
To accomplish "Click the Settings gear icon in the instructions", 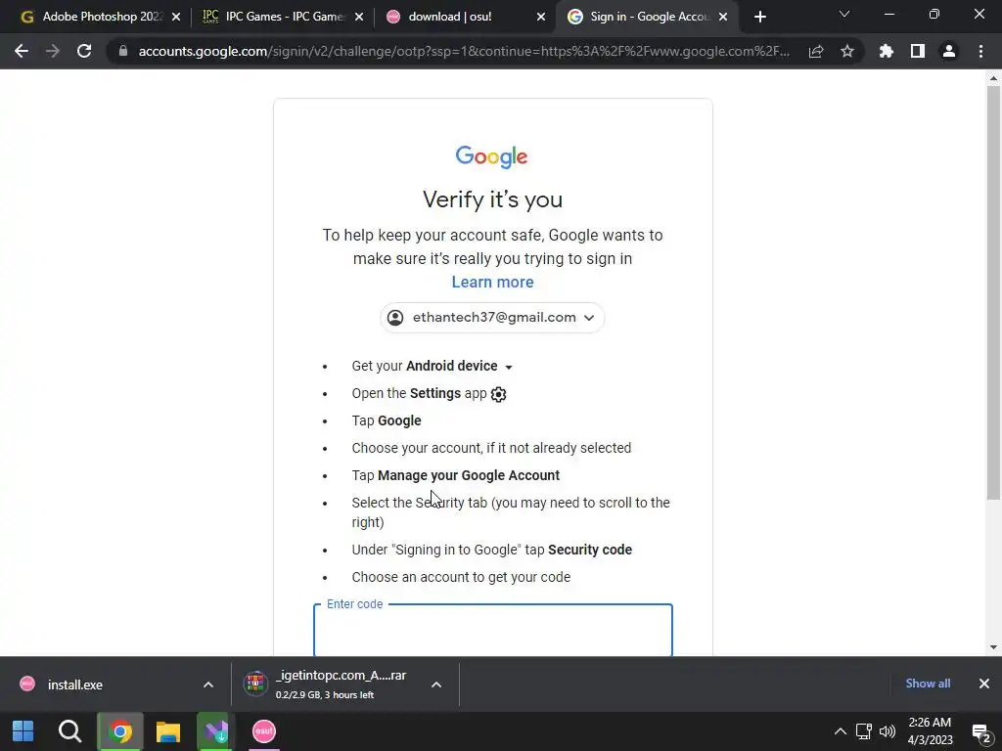I will coord(498,394).
